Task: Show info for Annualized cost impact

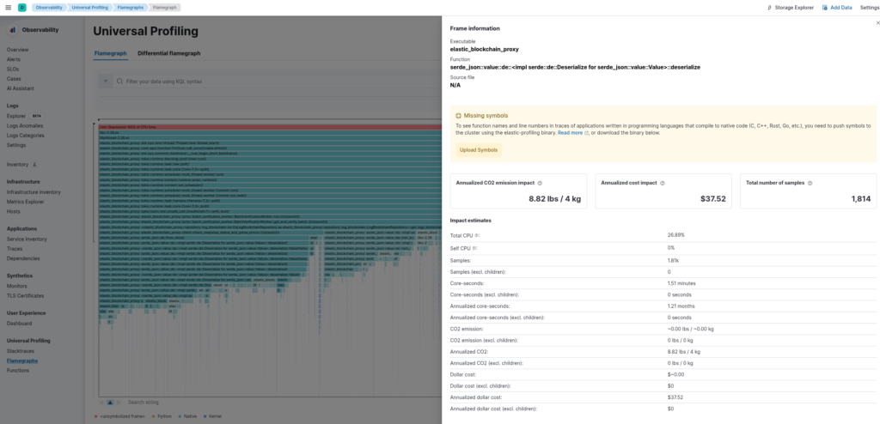Action: point(663,183)
